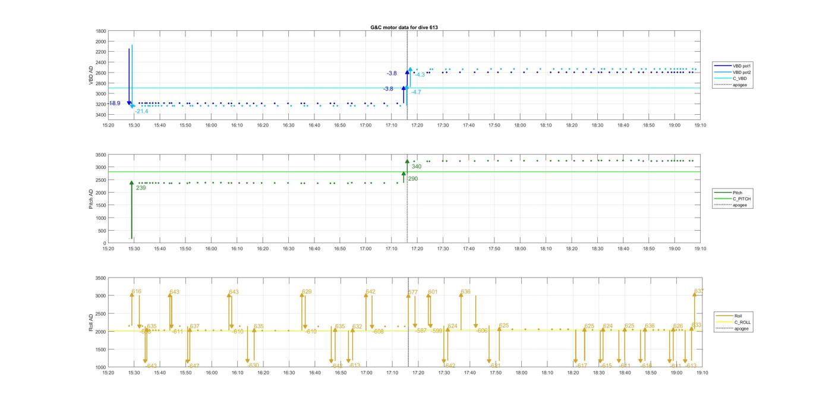Click the '3400' tick on VBD axis
The image size is (832, 412).
point(101,114)
